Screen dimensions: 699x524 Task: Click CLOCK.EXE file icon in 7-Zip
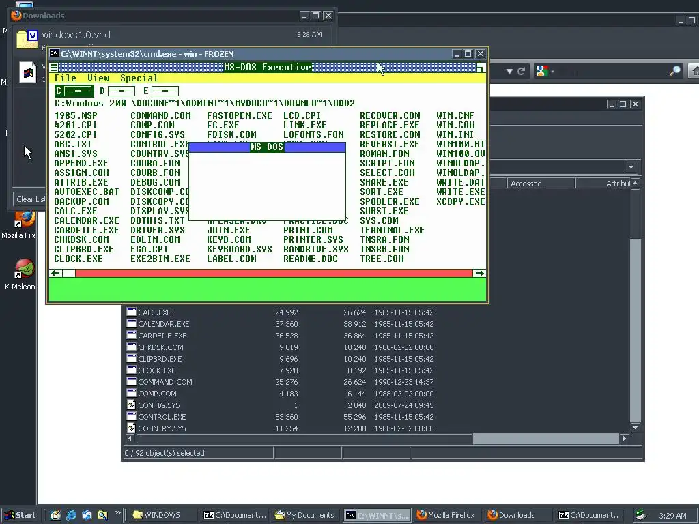click(x=131, y=370)
